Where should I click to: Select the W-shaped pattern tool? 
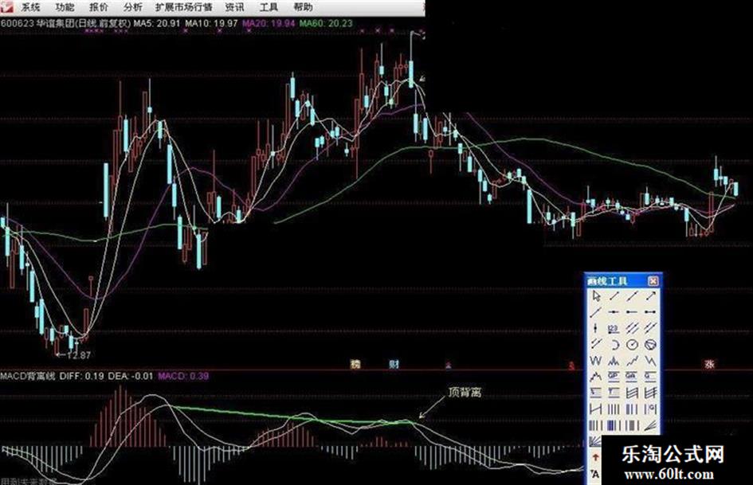(x=595, y=361)
